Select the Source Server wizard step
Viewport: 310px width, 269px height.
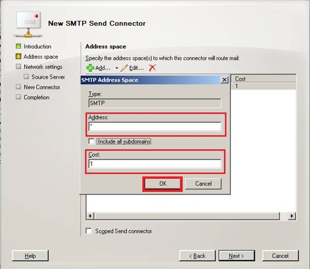tap(48, 77)
